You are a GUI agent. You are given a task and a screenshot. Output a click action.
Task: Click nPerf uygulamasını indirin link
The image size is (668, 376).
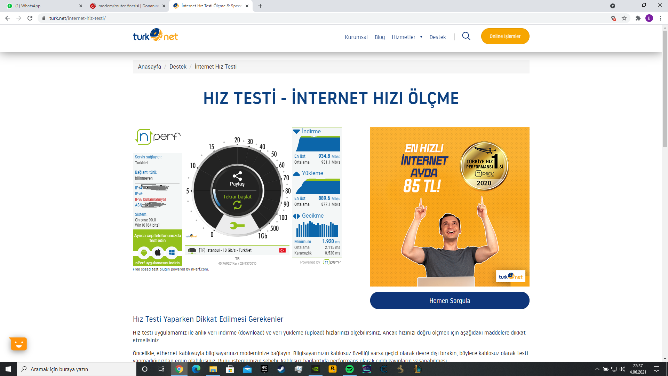coord(158,263)
